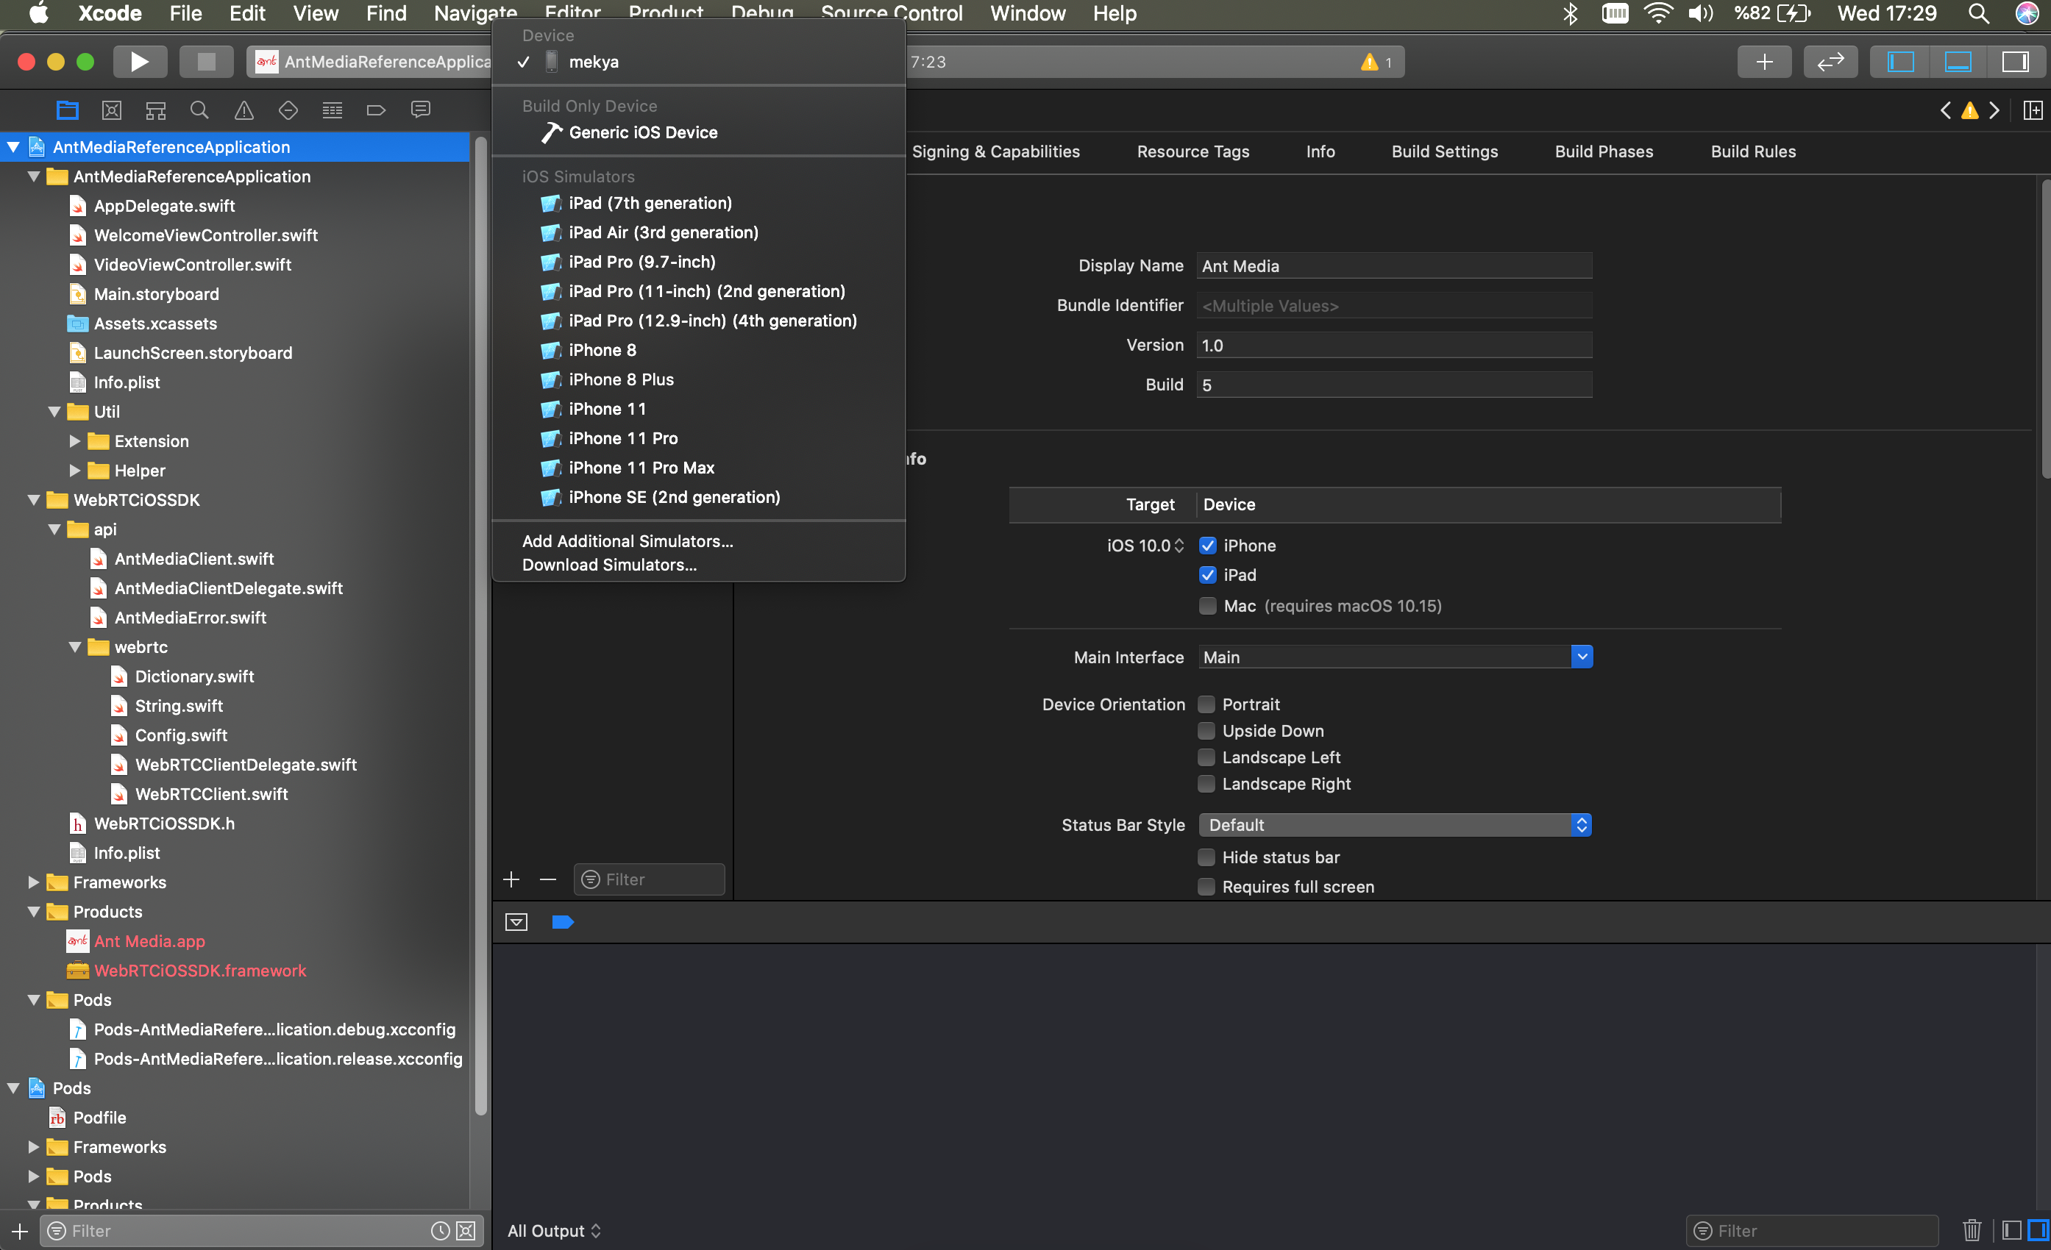The height and width of the screenshot is (1250, 2051).
Task: Expand the Helper folder
Action: [x=75, y=470]
